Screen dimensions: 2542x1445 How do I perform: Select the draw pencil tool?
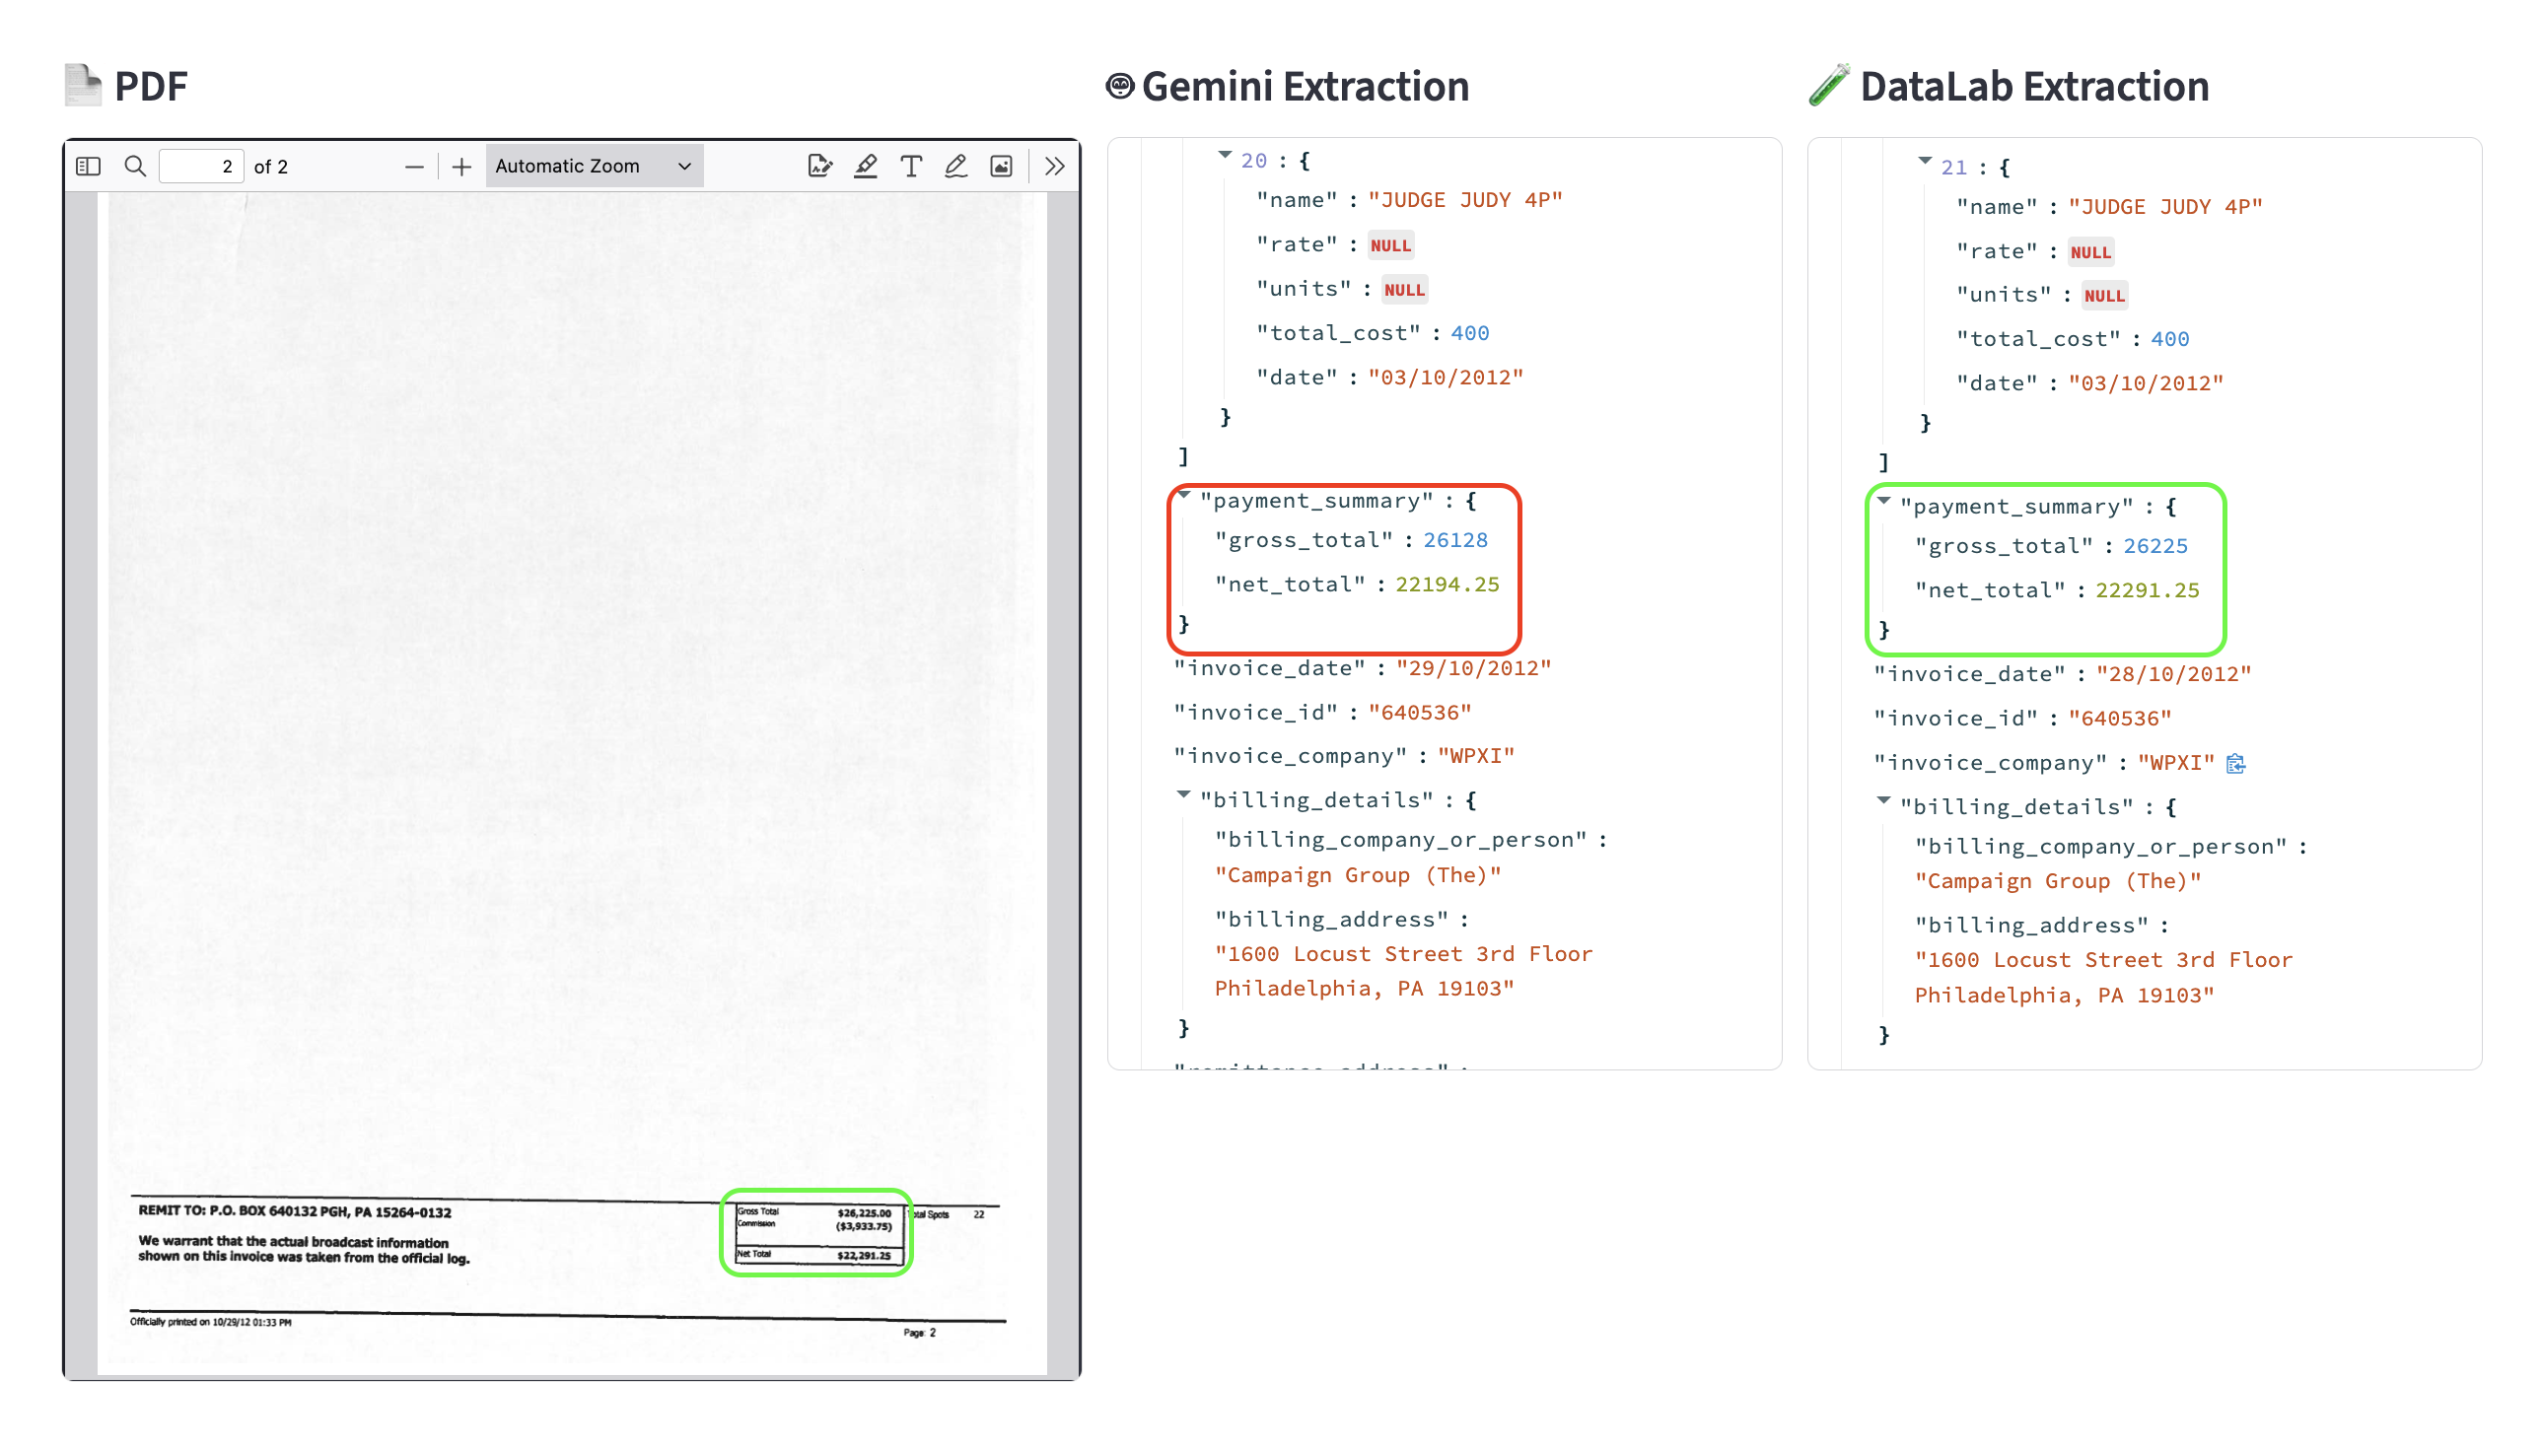point(954,166)
